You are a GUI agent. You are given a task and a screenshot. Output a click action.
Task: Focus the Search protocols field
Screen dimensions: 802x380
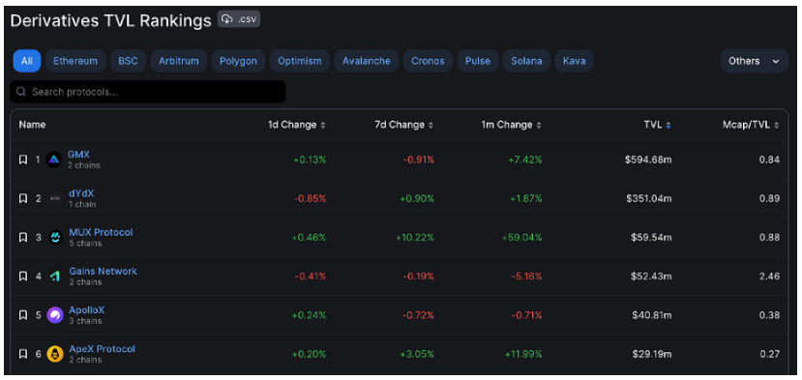(x=148, y=92)
